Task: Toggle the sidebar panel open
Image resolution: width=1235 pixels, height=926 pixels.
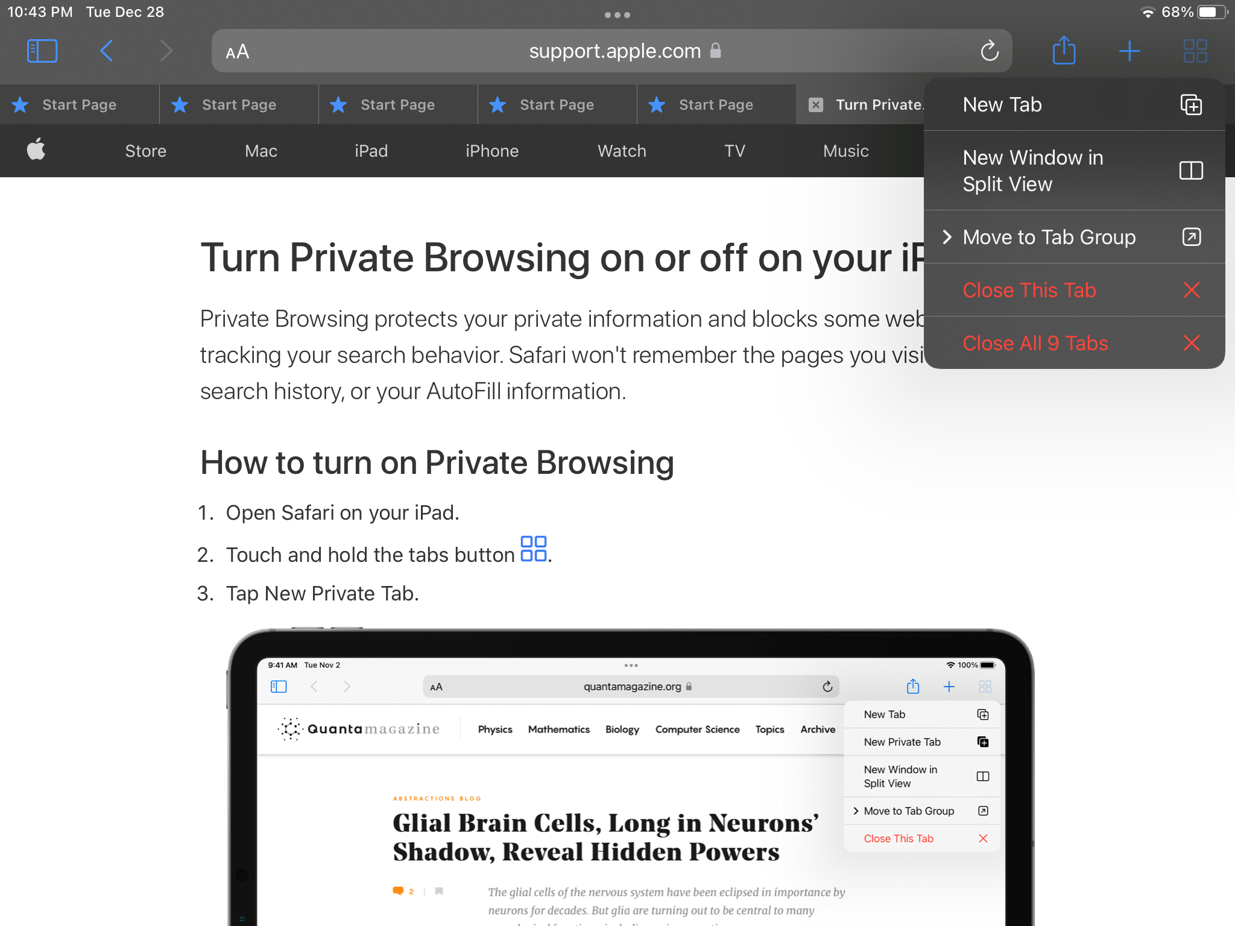Action: pos(42,51)
